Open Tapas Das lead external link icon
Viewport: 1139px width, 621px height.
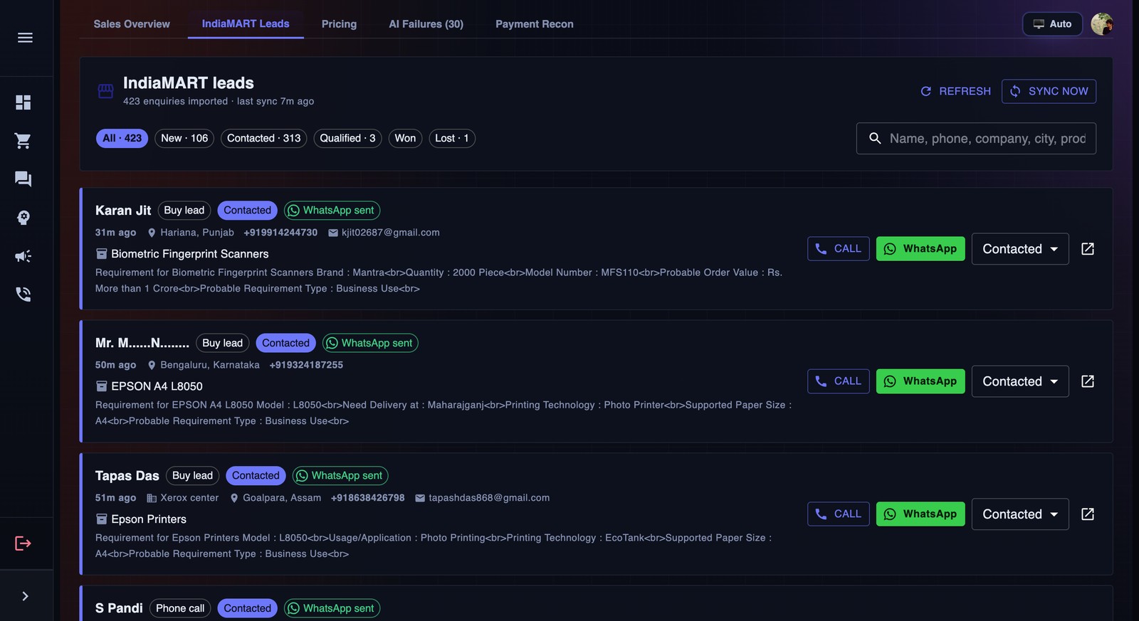[x=1088, y=514]
